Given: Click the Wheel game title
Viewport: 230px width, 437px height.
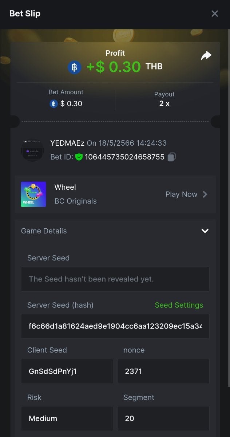Looking at the screenshot, I should [x=65, y=187].
